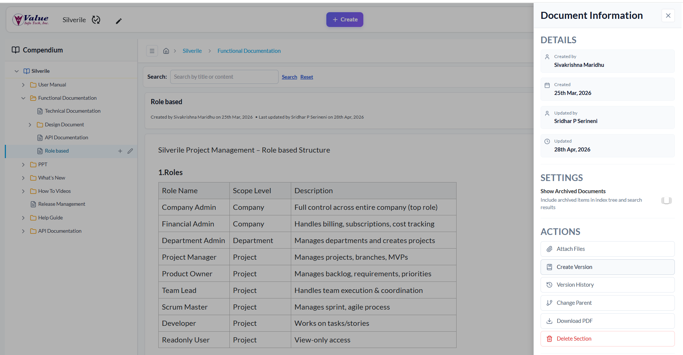Click Download PDF action

pos(608,321)
